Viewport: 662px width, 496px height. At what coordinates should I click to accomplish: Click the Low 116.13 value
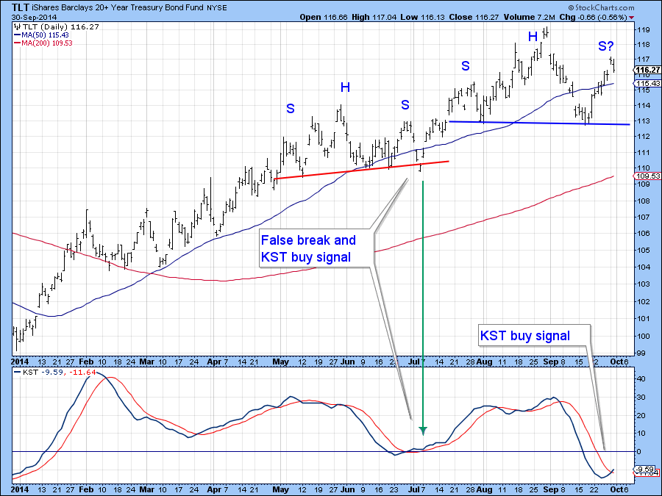423,18
